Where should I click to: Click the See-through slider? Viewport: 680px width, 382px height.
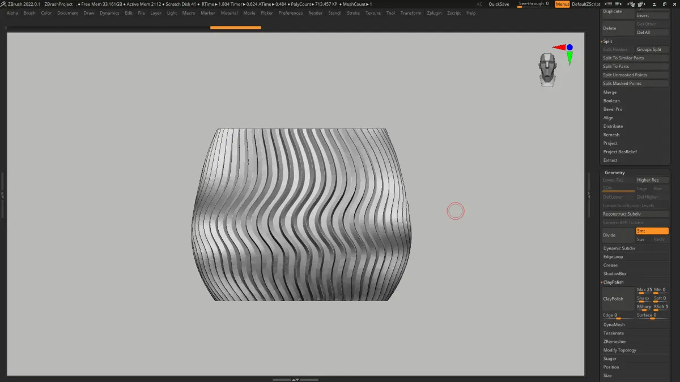click(x=534, y=4)
